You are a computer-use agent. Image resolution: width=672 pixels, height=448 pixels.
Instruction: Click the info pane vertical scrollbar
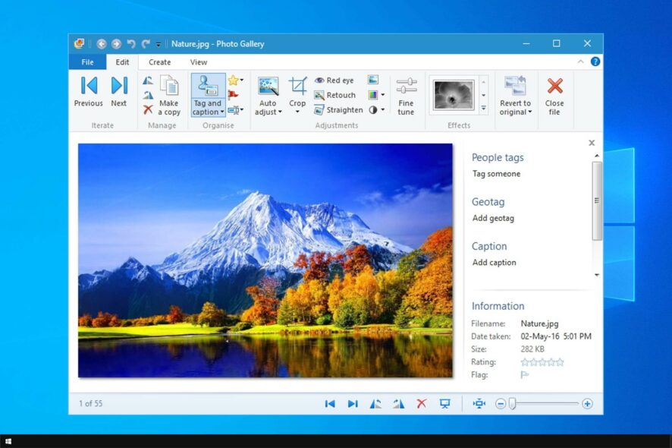tap(597, 200)
